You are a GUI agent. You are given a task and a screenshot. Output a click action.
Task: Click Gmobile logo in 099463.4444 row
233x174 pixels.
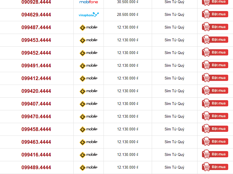pos(88,142)
